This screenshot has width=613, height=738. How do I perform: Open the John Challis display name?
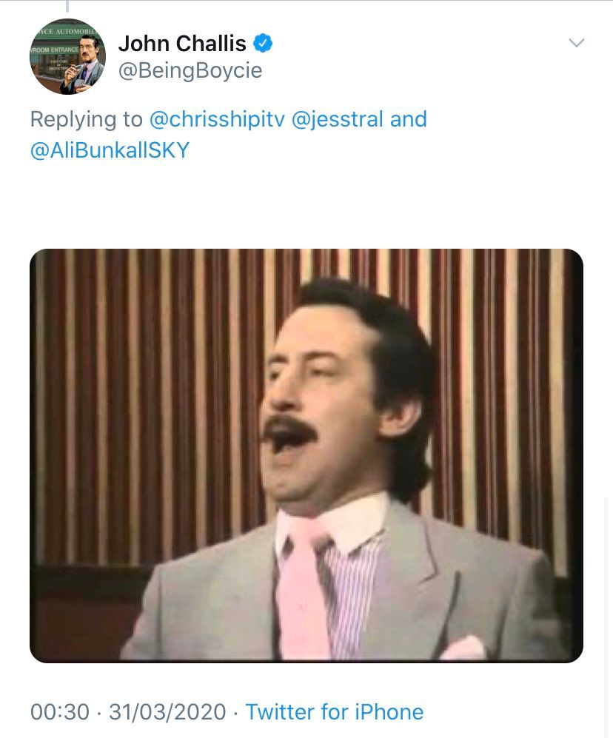point(182,44)
